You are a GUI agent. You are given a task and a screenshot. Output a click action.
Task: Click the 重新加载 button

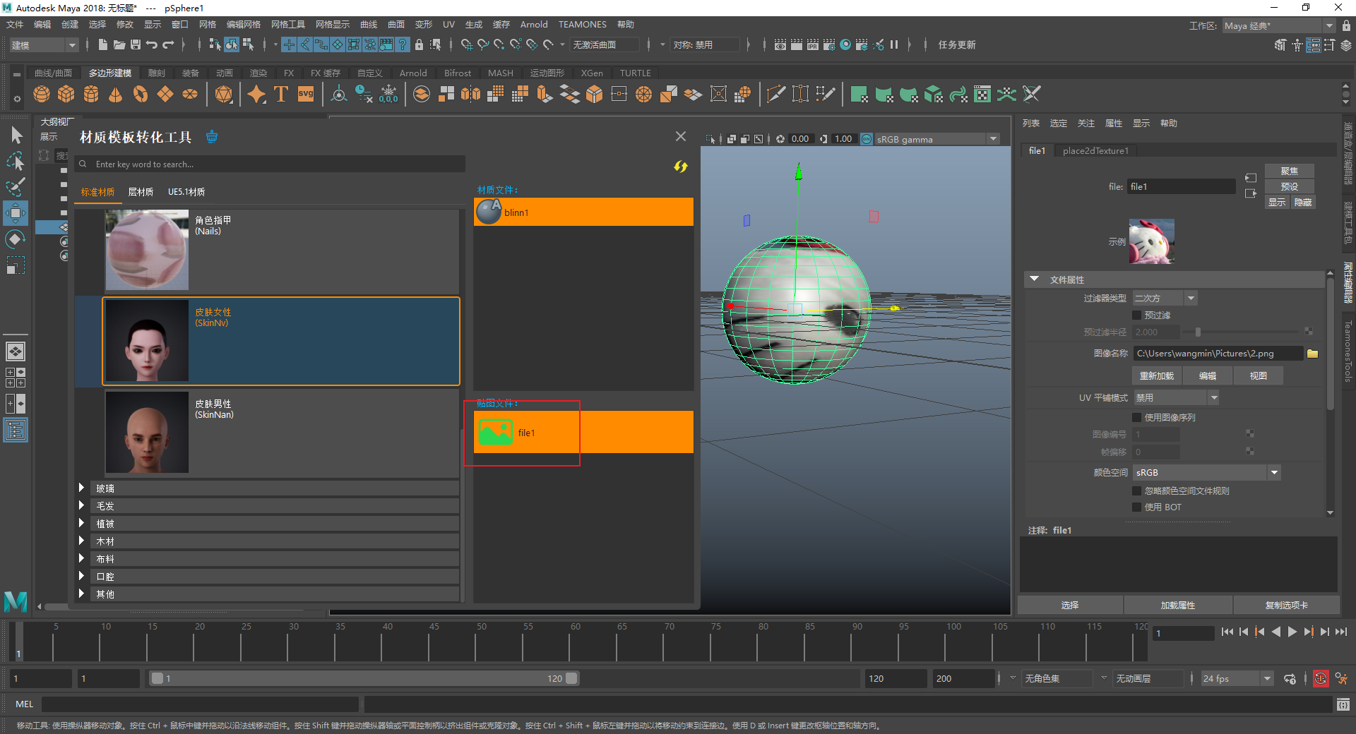(1156, 376)
